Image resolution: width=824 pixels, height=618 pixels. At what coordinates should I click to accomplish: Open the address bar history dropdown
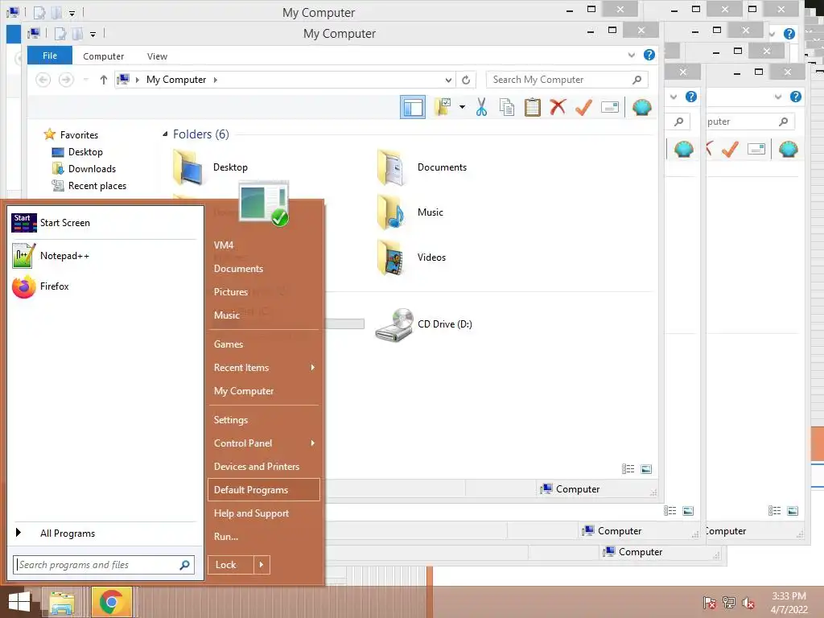[x=448, y=80]
